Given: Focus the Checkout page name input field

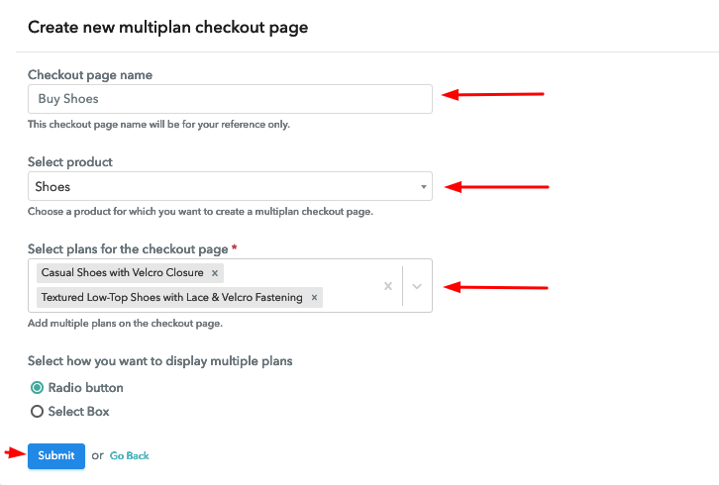Looking at the screenshot, I should pyautogui.click(x=230, y=99).
